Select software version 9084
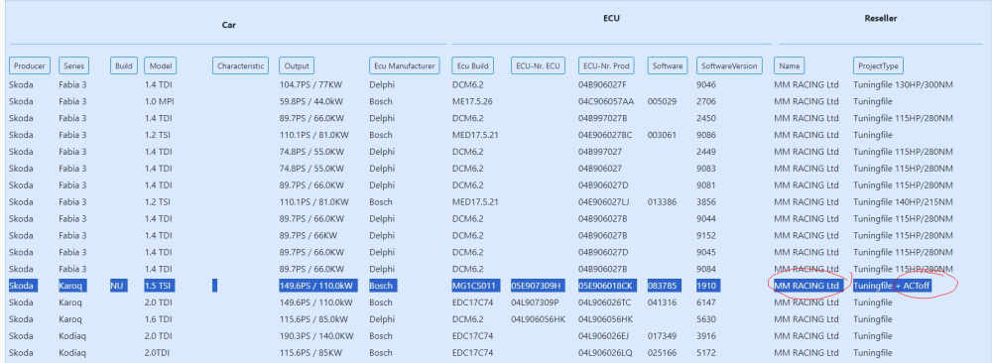This screenshot has width=992, height=363. [706, 269]
